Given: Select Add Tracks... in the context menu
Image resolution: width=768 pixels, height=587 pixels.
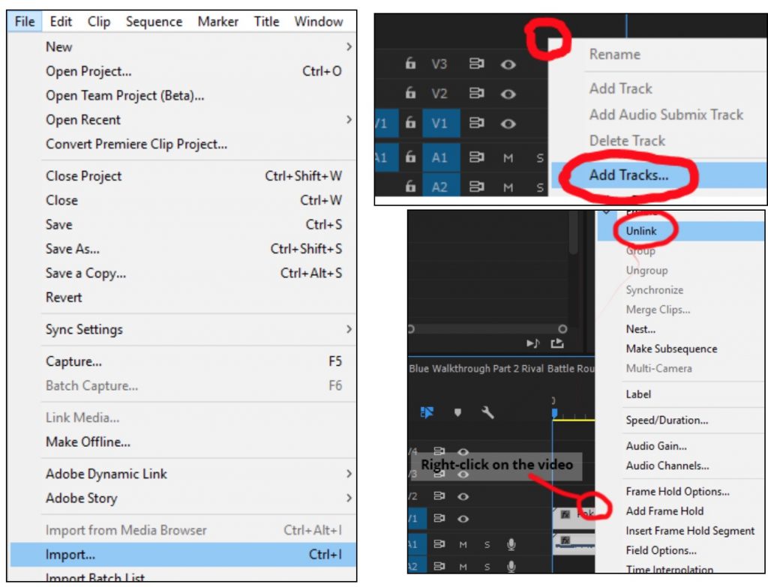Looking at the screenshot, I should 628,175.
